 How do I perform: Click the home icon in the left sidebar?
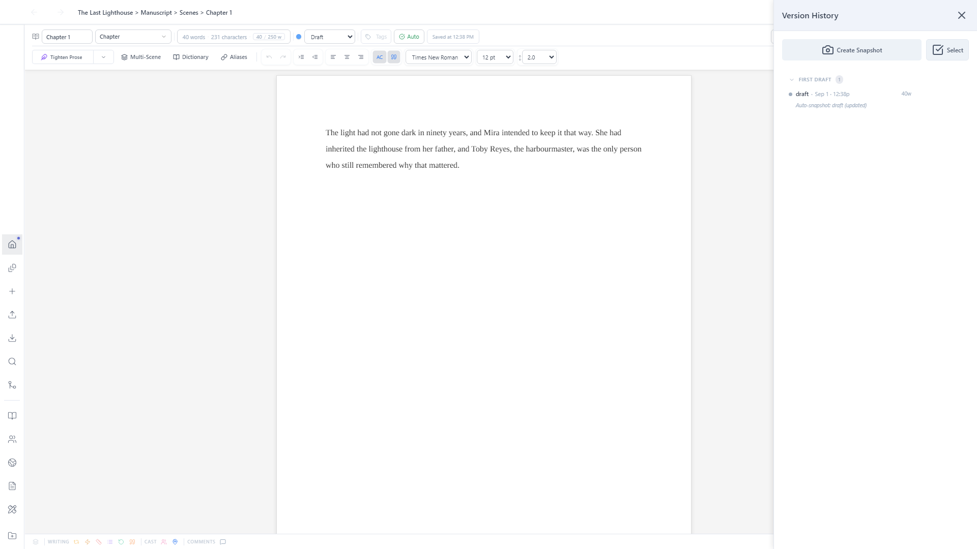(12, 245)
